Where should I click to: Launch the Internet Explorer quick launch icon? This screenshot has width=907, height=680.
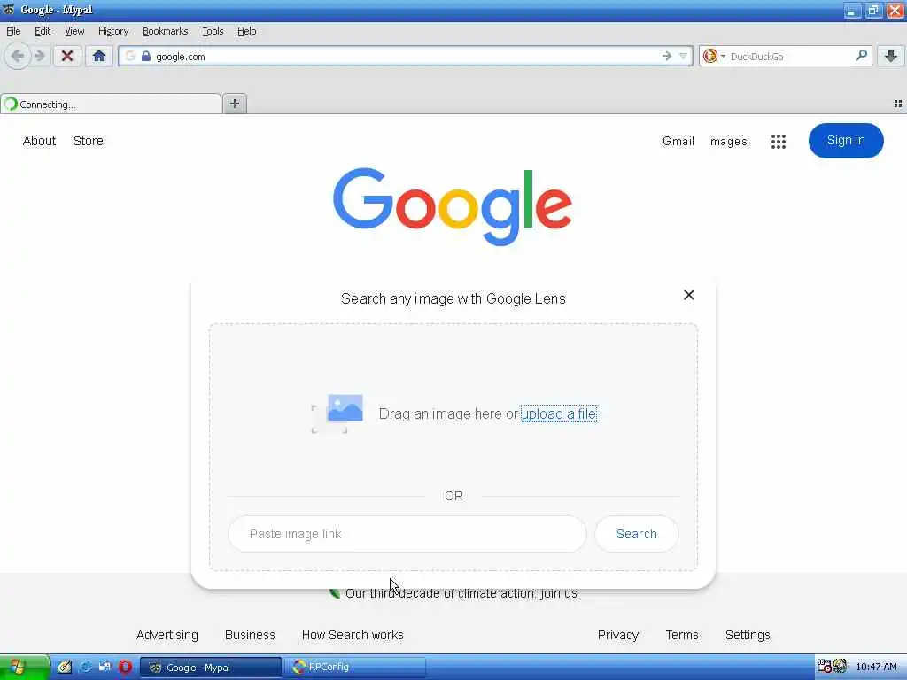point(85,668)
